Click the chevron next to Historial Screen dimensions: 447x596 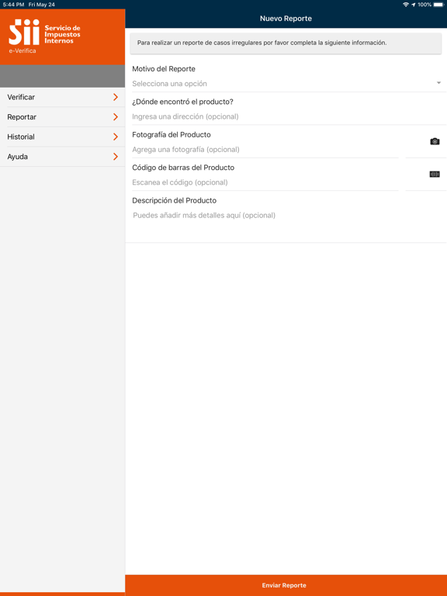116,137
